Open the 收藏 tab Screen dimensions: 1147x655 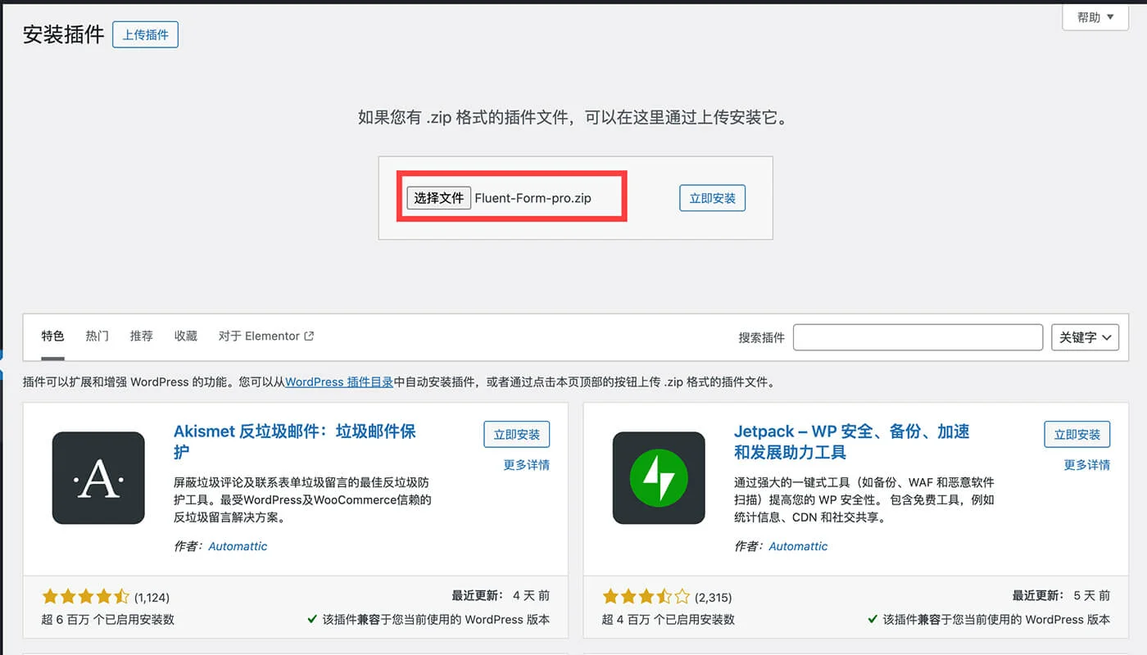click(x=185, y=336)
